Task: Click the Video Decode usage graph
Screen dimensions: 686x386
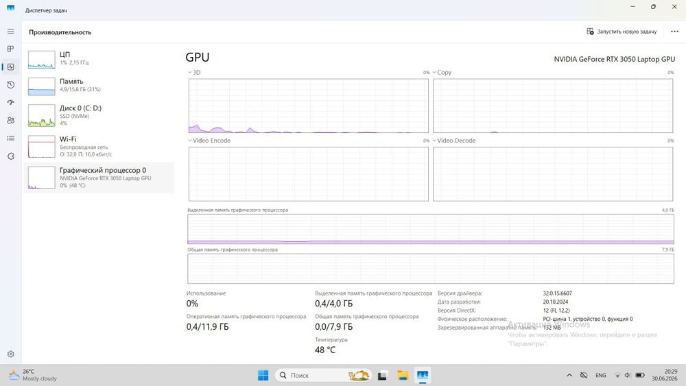Action: click(x=553, y=174)
